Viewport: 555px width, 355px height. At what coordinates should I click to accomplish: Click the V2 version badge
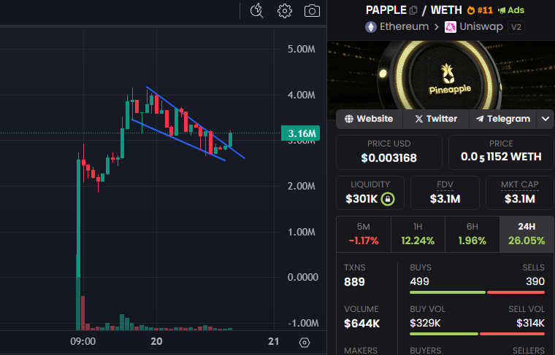click(516, 27)
